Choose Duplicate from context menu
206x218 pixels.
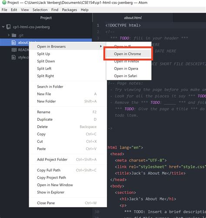68,119
